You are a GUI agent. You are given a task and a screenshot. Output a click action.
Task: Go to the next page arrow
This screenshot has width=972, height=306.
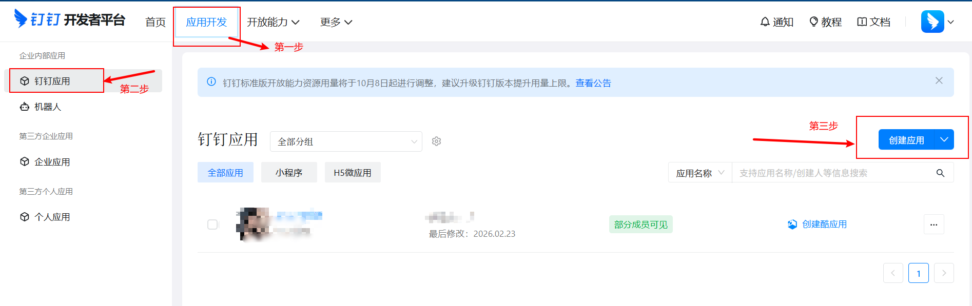(944, 273)
